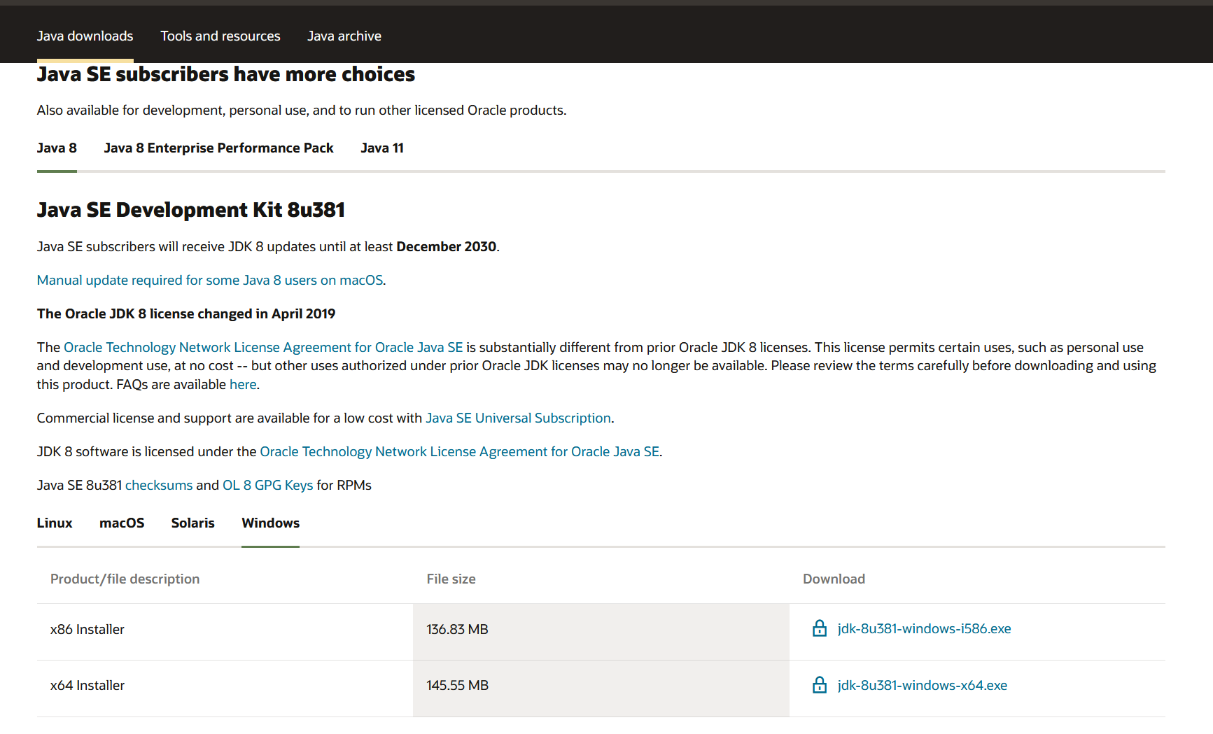This screenshot has height=734, width=1213.
Task: Switch to Java 8 Enterprise Performance Pack tab
Action: pos(218,148)
